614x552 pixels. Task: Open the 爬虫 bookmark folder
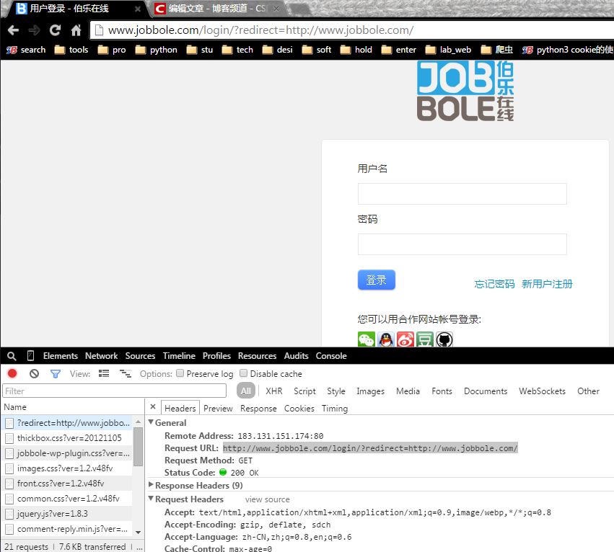coord(497,50)
